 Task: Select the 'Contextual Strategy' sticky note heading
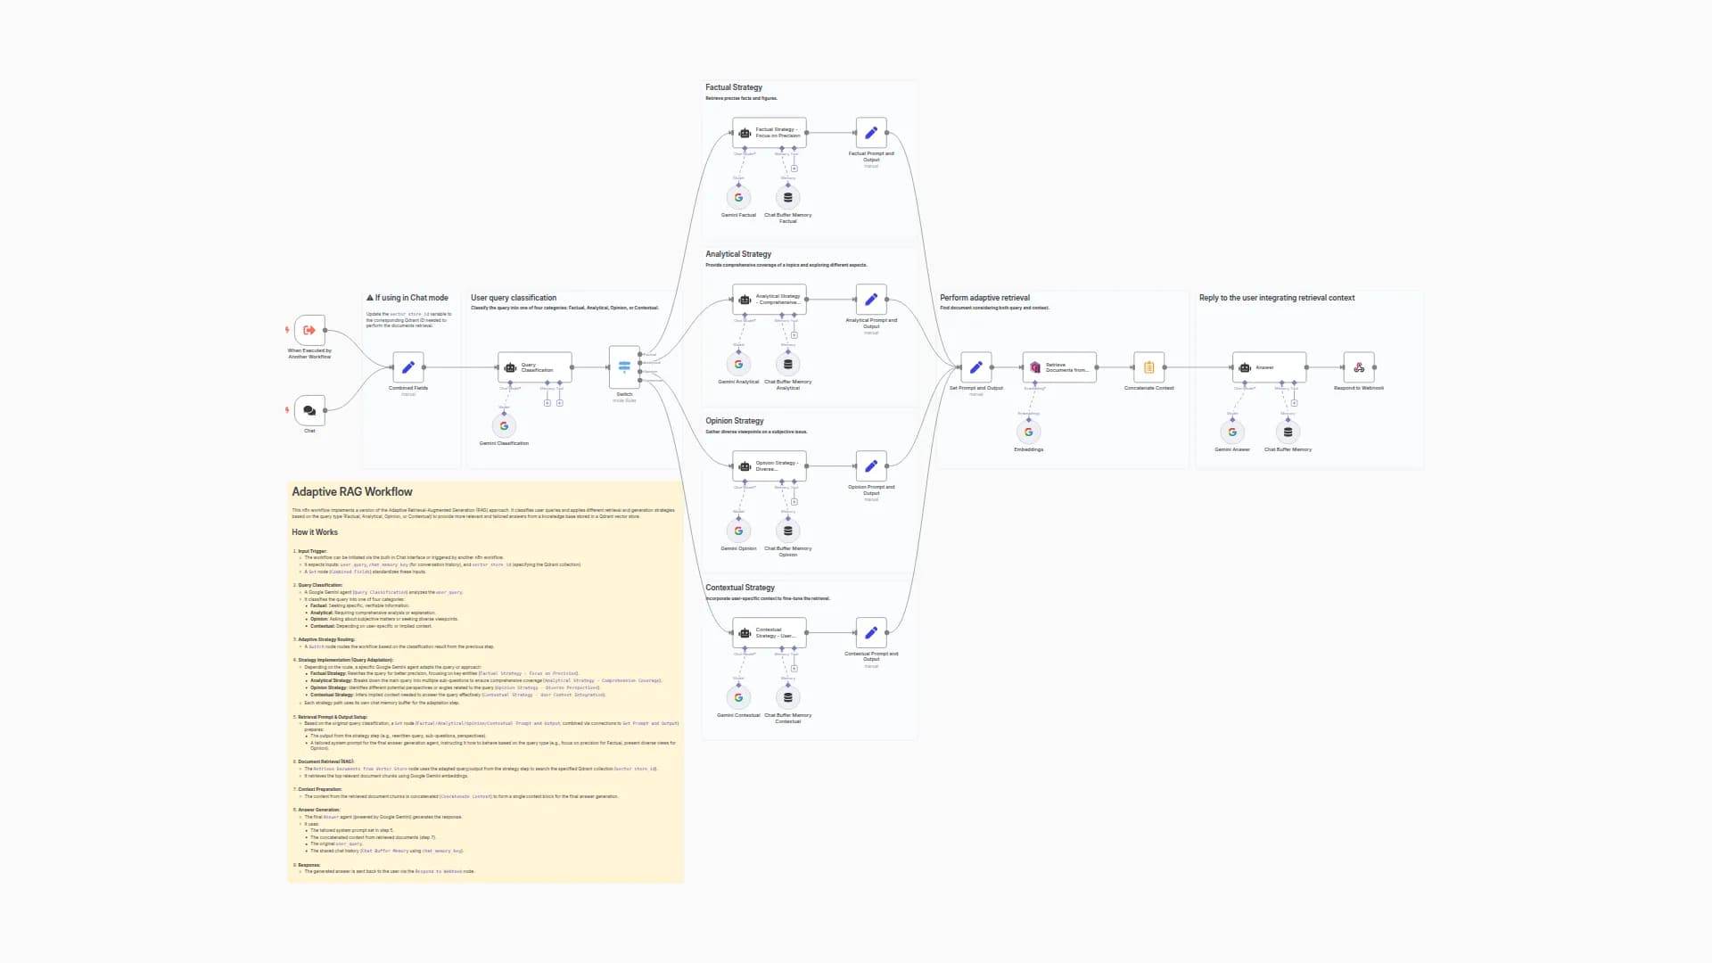(740, 588)
